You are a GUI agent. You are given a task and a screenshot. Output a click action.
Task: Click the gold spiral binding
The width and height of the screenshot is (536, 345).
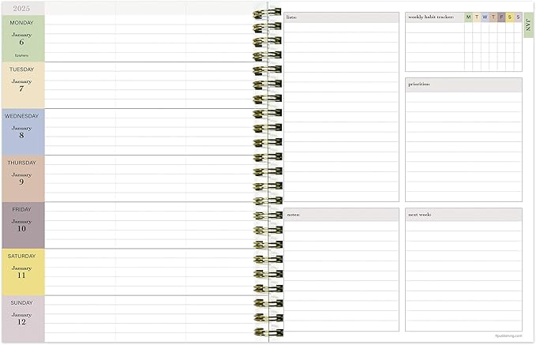[267, 172]
